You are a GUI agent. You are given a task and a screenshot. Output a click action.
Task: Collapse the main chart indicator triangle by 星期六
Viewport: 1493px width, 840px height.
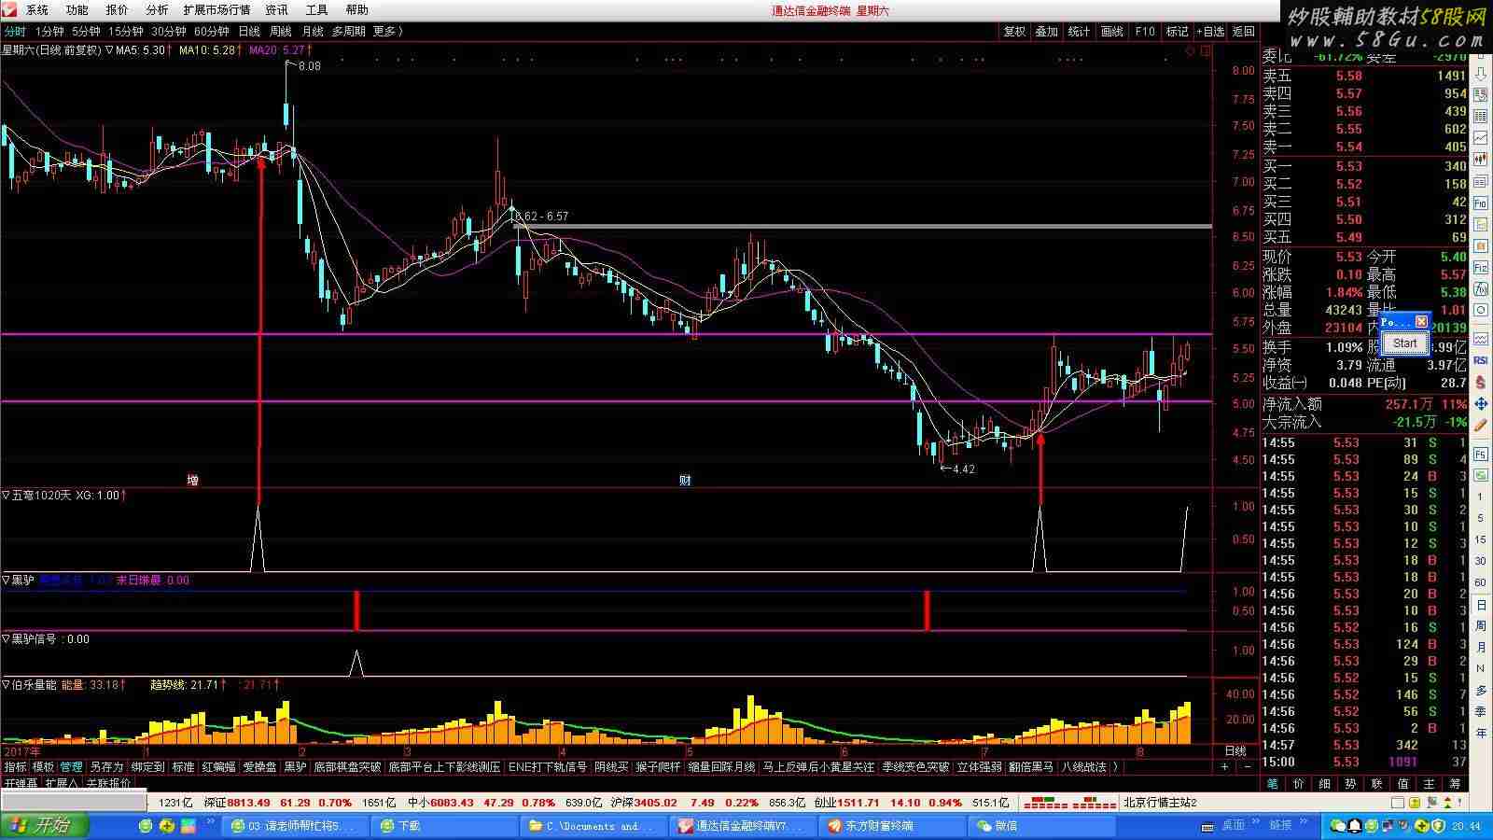pyautogui.click(x=109, y=49)
